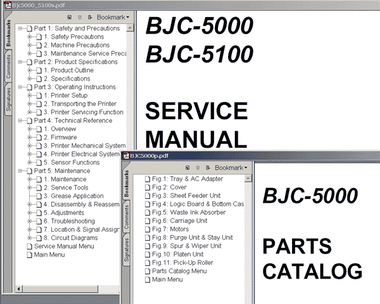The height and width of the screenshot is (304, 380).
Task: Expand the 8. Circuit Diagrams bookmark
Action: 30,238
